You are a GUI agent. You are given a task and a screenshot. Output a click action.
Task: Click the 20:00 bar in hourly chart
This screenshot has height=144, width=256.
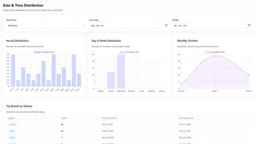coord(69,84)
